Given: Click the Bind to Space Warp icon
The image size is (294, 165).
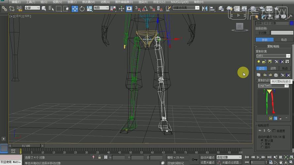Looking at the screenshot, I should (19, 8).
